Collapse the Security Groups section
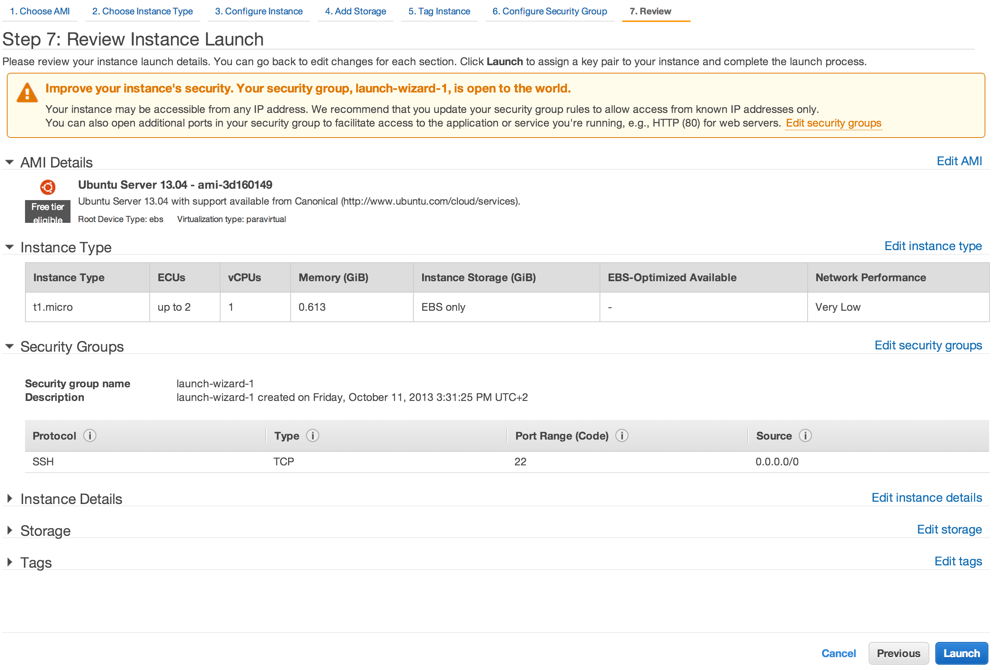 [x=10, y=346]
